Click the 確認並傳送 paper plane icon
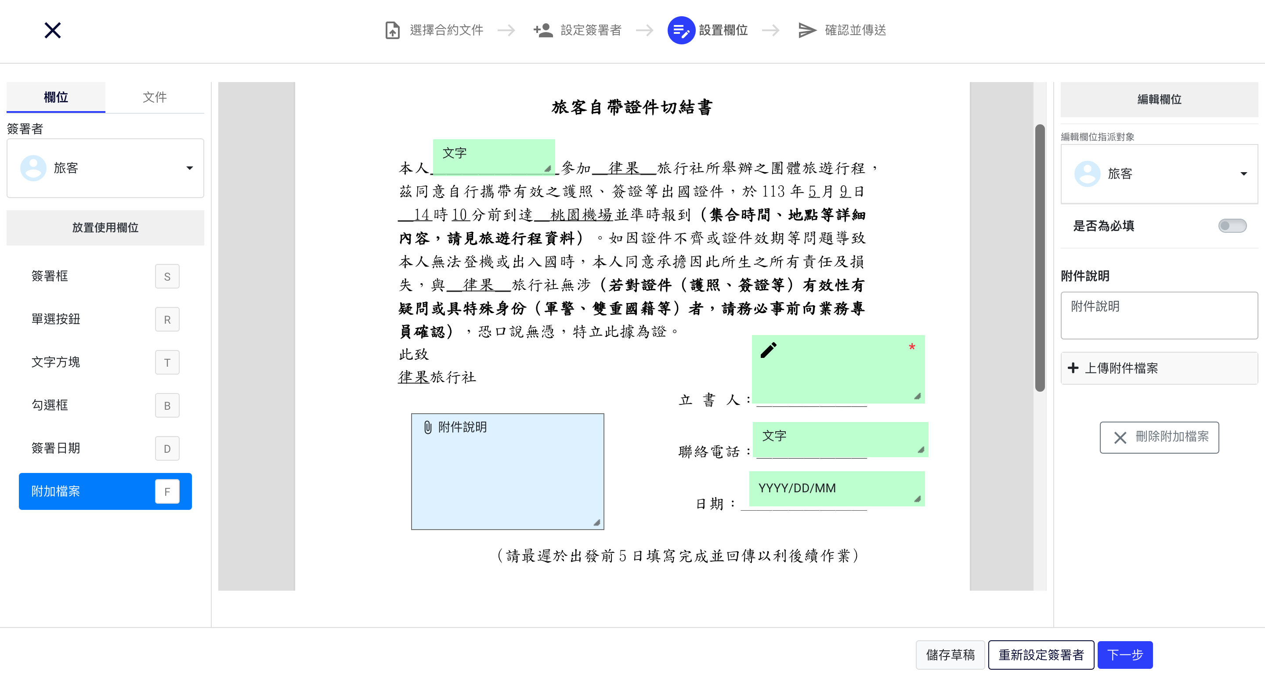Screen dimensions: 1265x682 (x=807, y=30)
